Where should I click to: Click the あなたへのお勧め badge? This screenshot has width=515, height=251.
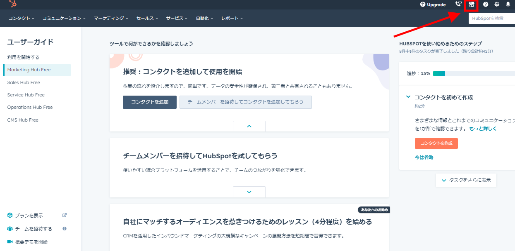pyautogui.click(x=374, y=210)
